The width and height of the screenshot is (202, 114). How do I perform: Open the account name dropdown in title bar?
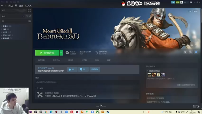186,2
